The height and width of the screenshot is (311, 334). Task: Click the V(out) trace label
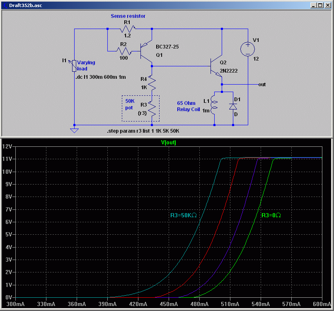click(x=169, y=142)
